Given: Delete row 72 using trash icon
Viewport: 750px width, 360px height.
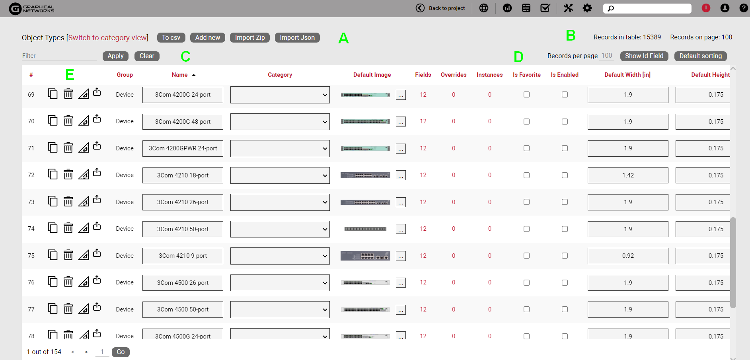Looking at the screenshot, I should [68, 174].
